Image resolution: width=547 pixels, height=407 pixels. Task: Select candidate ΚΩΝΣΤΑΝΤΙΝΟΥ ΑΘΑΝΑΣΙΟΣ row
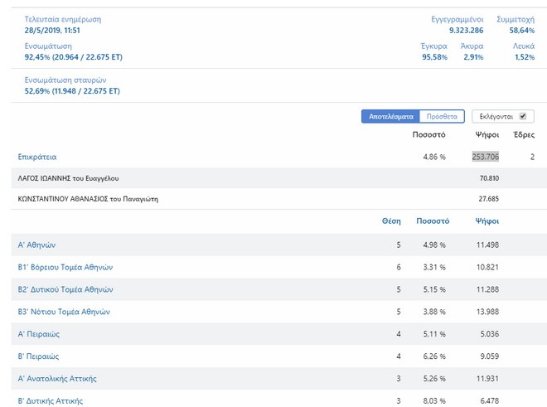[x=88, y=199]
